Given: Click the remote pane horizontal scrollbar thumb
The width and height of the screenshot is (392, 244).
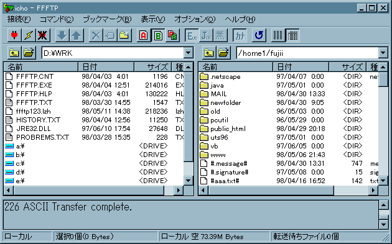Looking at the screenshot, I should [x=271, y=191].
